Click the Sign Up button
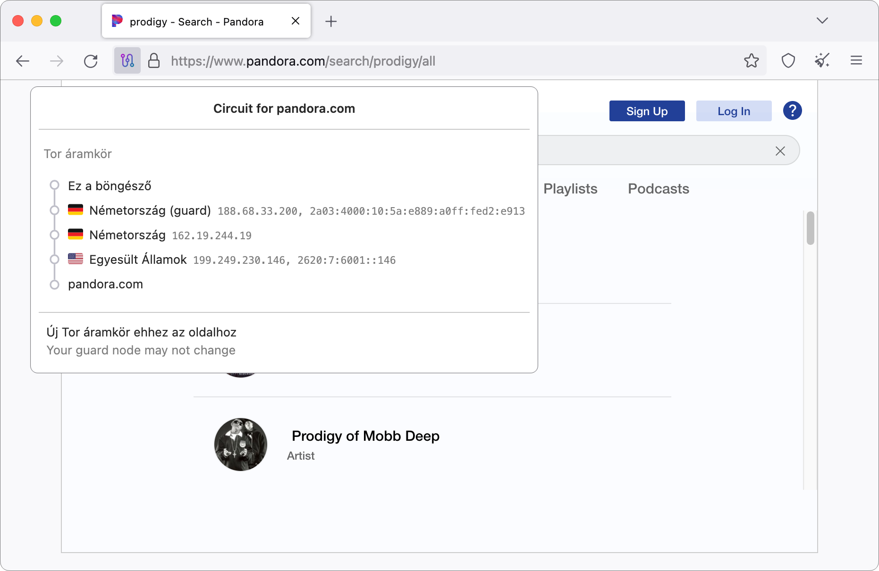Image resolution: width=879 pixels, height=571 pixels. point(647,111)
